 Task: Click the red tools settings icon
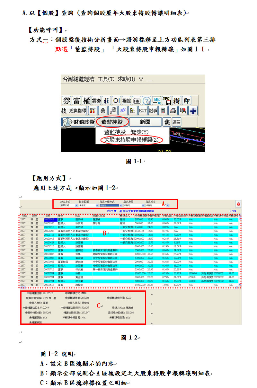pos(93,111)
